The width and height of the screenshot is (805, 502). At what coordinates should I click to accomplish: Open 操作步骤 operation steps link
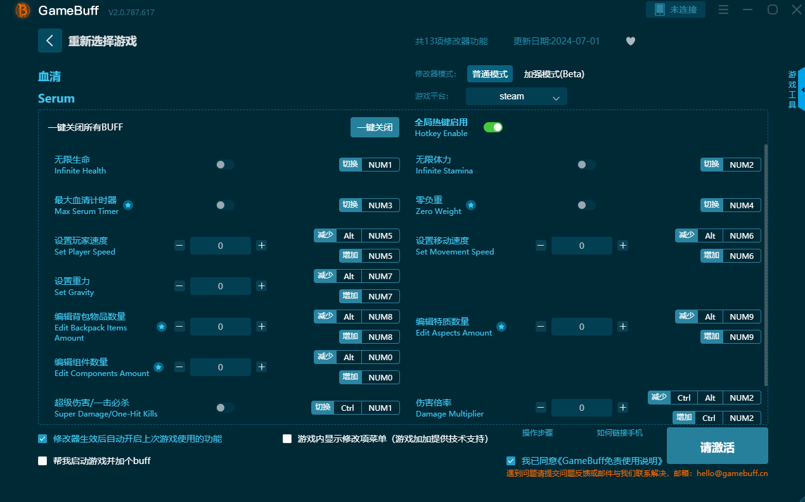click(538, 433)
